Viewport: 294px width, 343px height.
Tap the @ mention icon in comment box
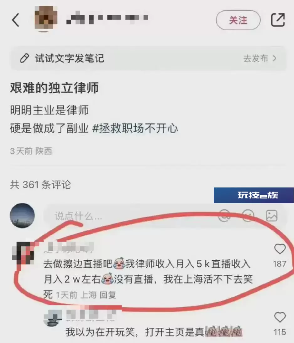click(224, 215)
